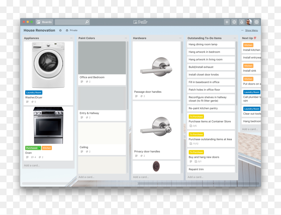Viewport: 281px width, 215px height.
Task: Open the Hang dining room lamp card
Action: pyautogui.click(x=211, y=45)
